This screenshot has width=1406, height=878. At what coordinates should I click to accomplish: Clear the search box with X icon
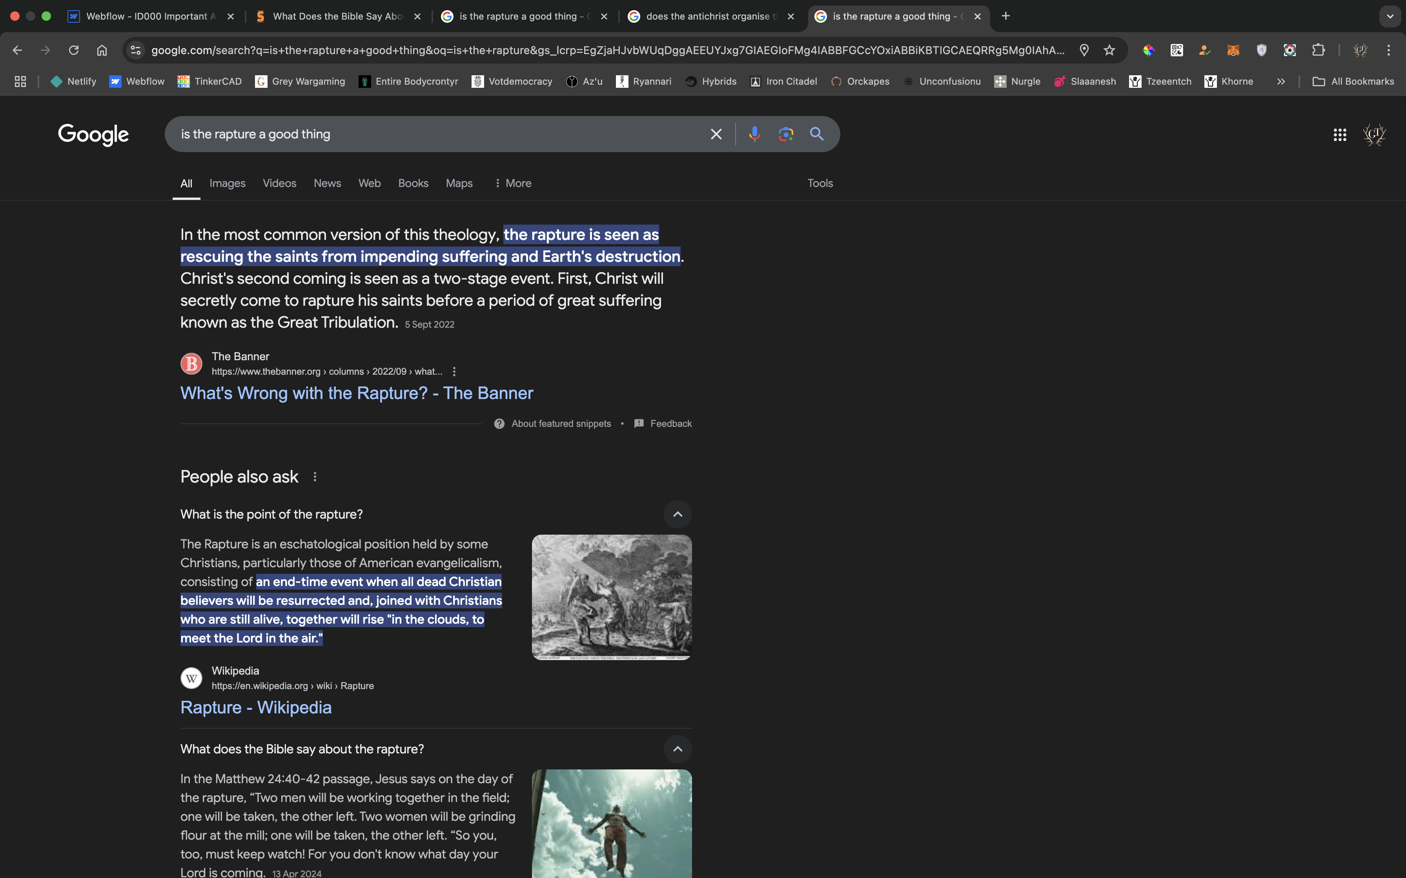click(x=716, y=134)
